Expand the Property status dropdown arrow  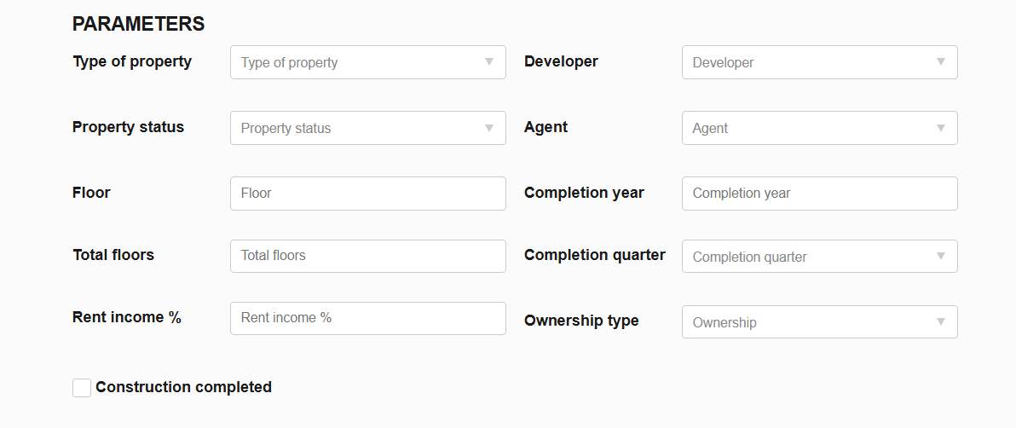coord(489,128)
